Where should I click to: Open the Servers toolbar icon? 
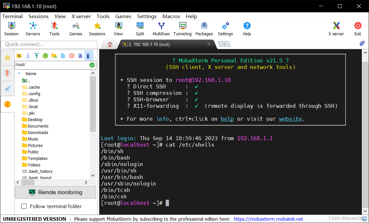pyautogui.click(x=33, y=29)
